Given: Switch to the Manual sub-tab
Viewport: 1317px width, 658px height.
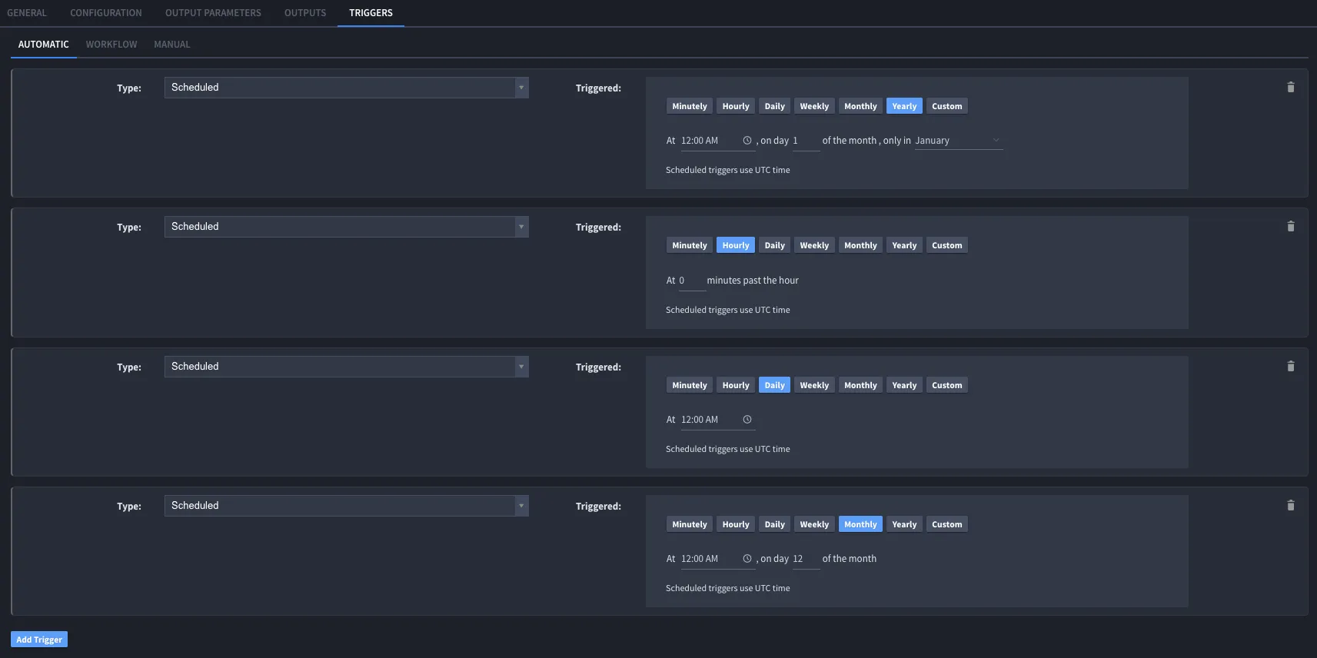Looking at the screenshot, I should (x=172, y=45).
